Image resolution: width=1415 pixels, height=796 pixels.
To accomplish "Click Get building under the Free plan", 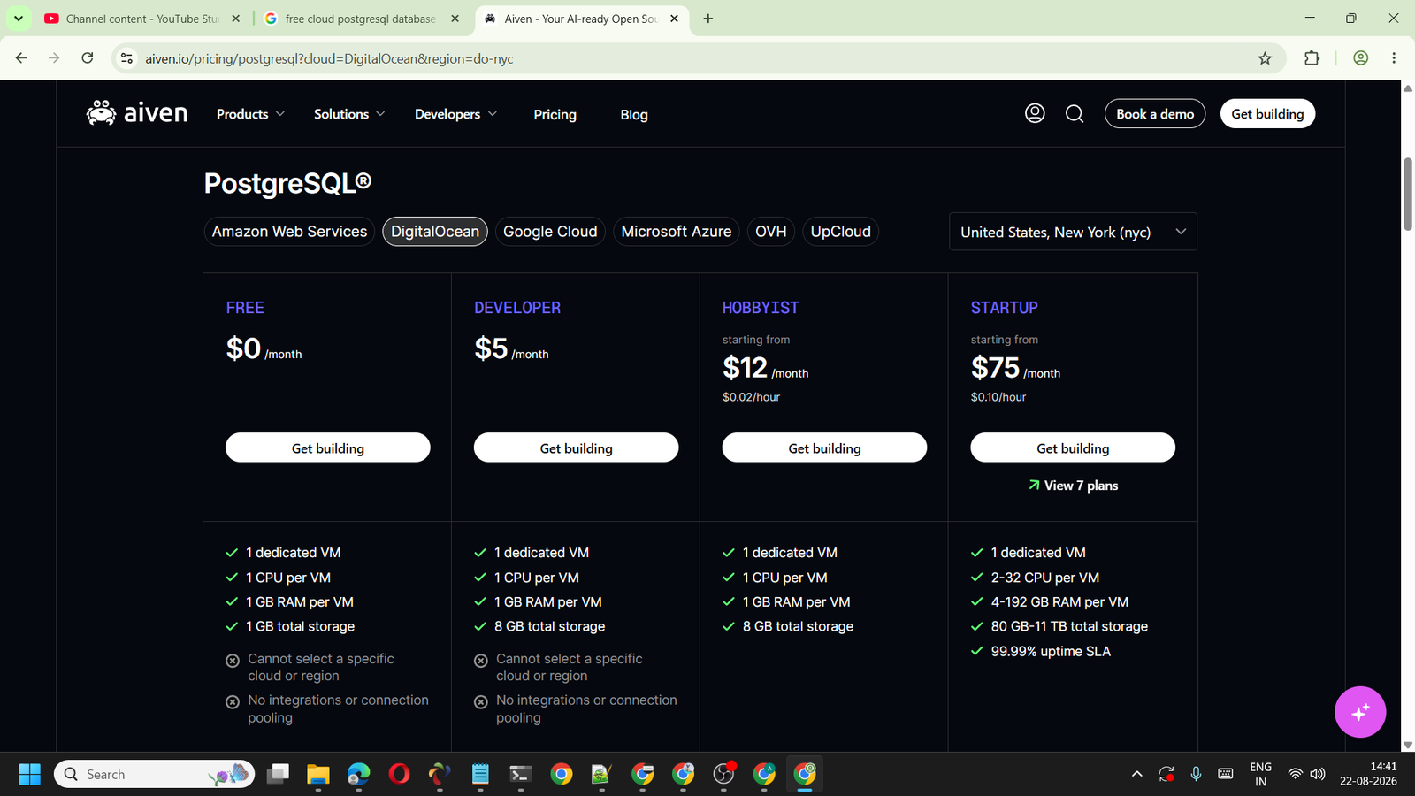I will (328, 448).
